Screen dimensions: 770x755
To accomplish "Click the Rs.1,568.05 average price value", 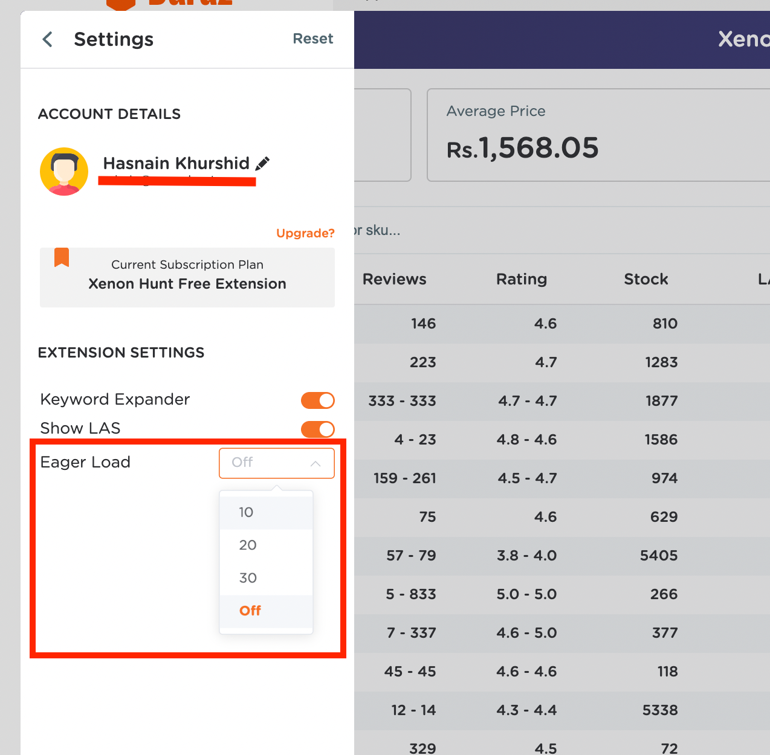I will pos(523,148).
